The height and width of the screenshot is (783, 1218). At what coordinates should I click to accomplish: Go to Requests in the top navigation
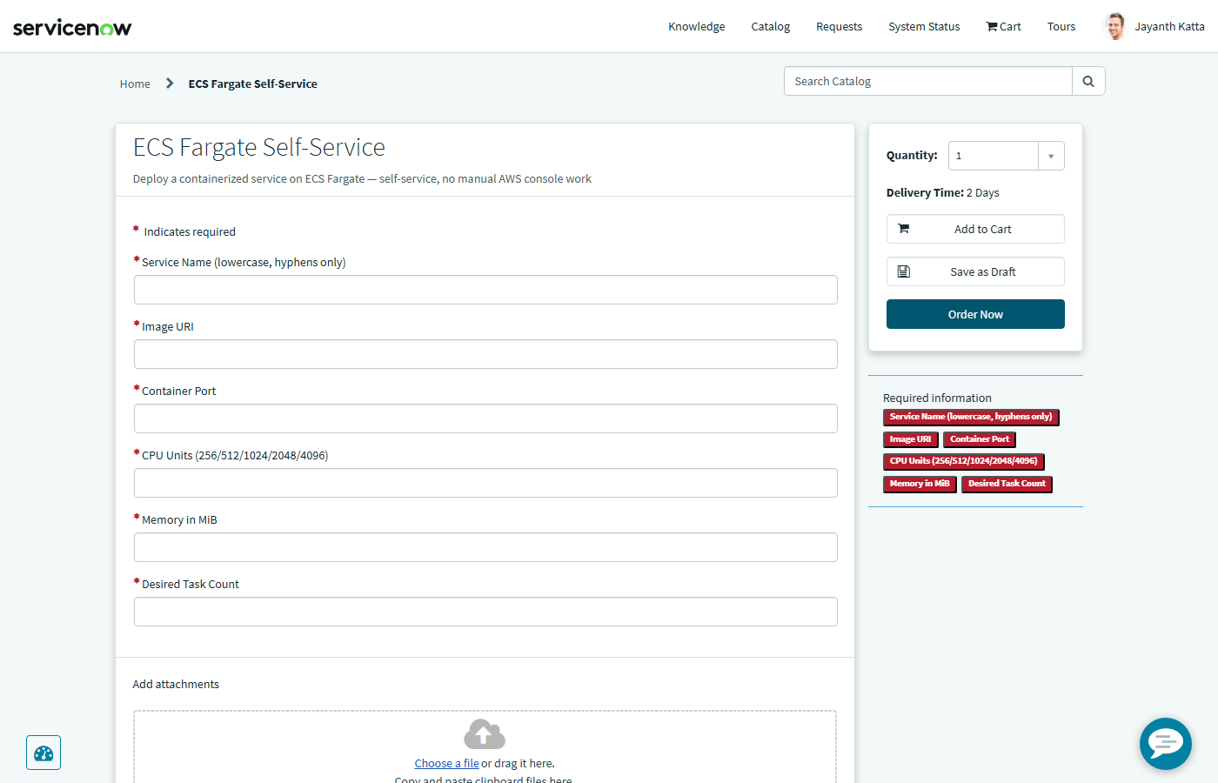click(839, 27)
